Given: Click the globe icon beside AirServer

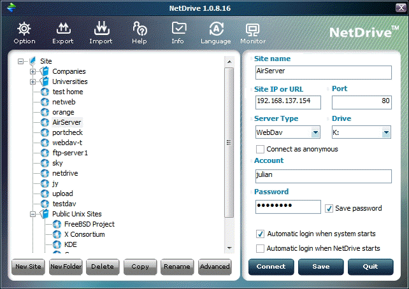Looking at the screenshot, I should point(45,122).
